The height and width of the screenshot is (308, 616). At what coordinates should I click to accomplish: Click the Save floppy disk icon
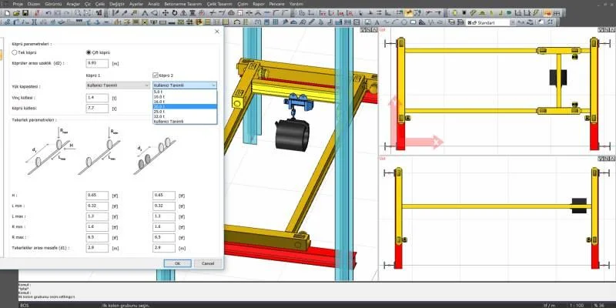25,13
